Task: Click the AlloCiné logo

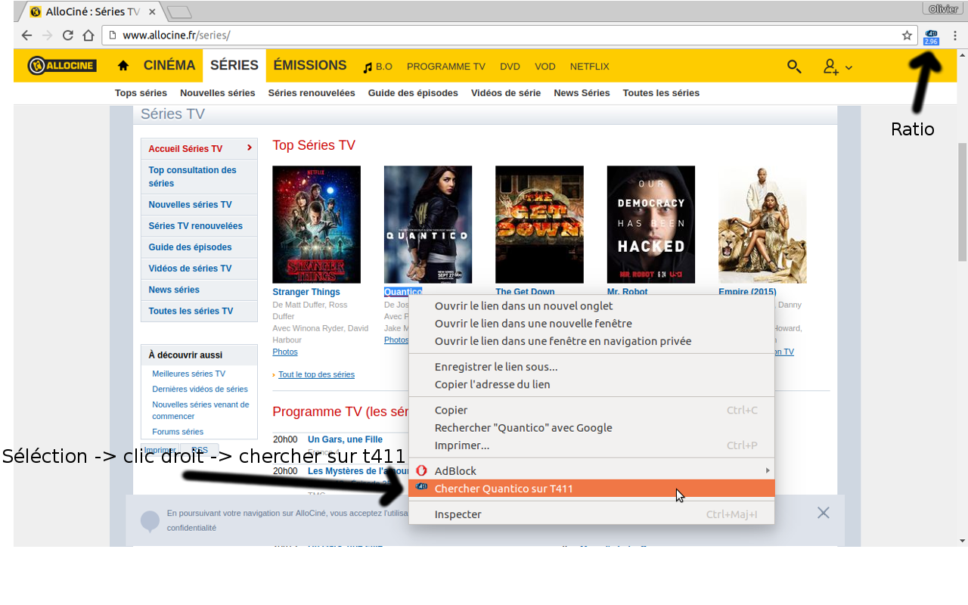Action: 62,66
